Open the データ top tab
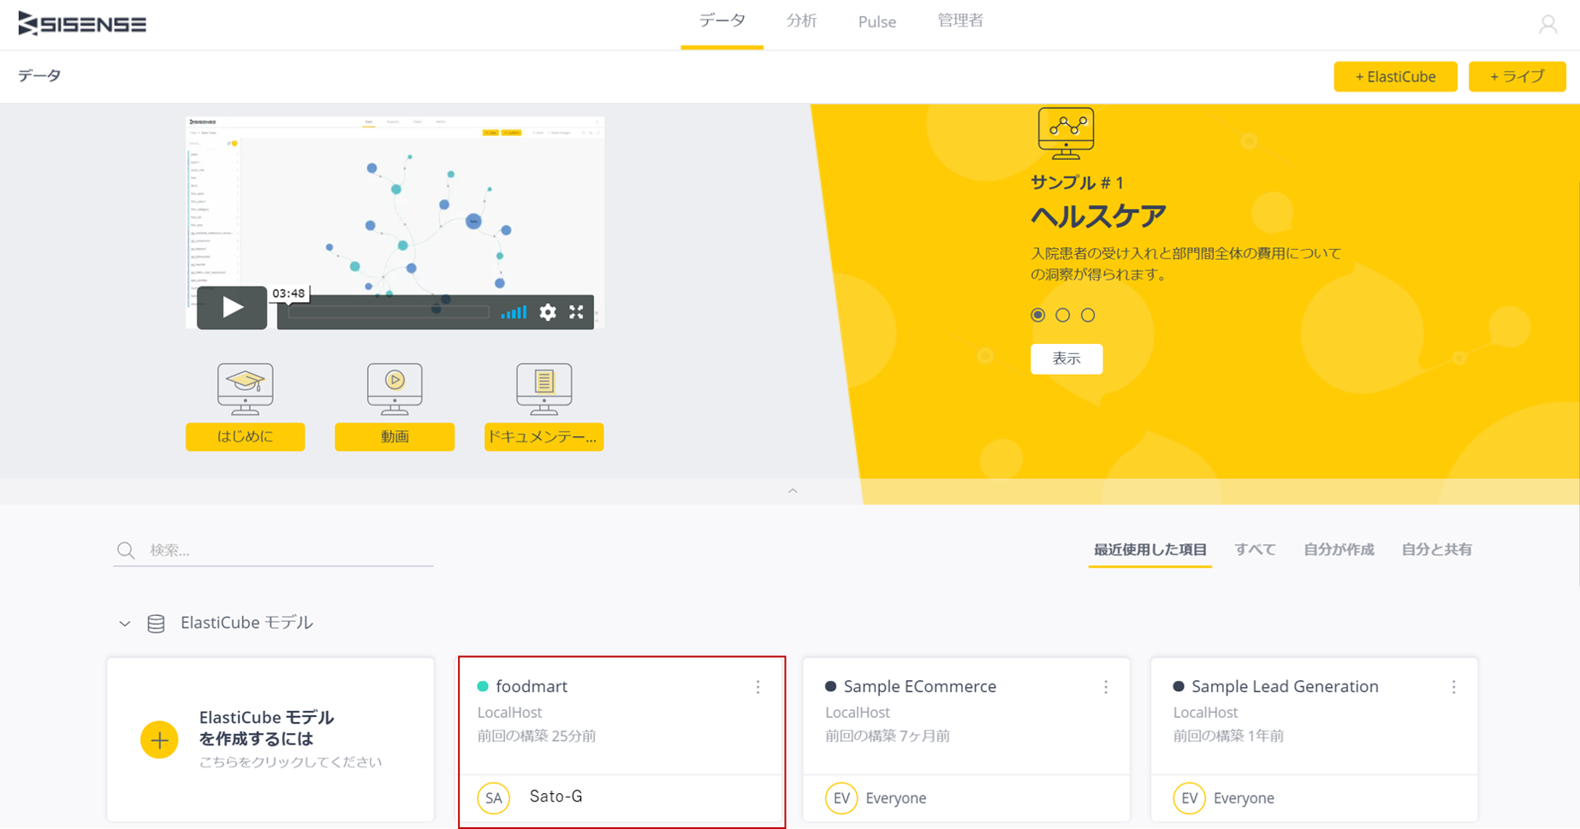 722,21
